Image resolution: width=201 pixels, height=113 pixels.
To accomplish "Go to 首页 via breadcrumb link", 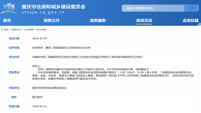I will tap(7, 30).
